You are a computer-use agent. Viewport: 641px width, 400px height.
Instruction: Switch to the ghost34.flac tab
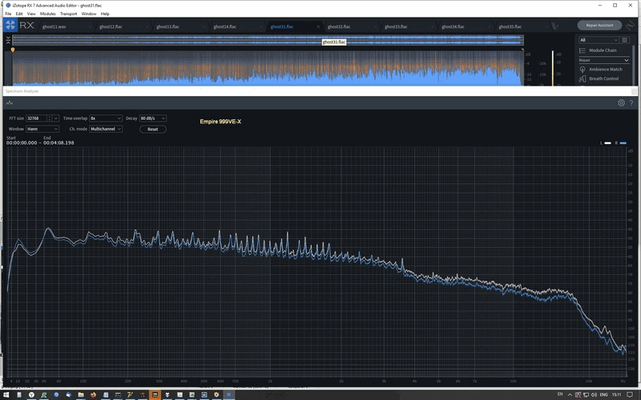pyautogui.click(x=453, y=26)
